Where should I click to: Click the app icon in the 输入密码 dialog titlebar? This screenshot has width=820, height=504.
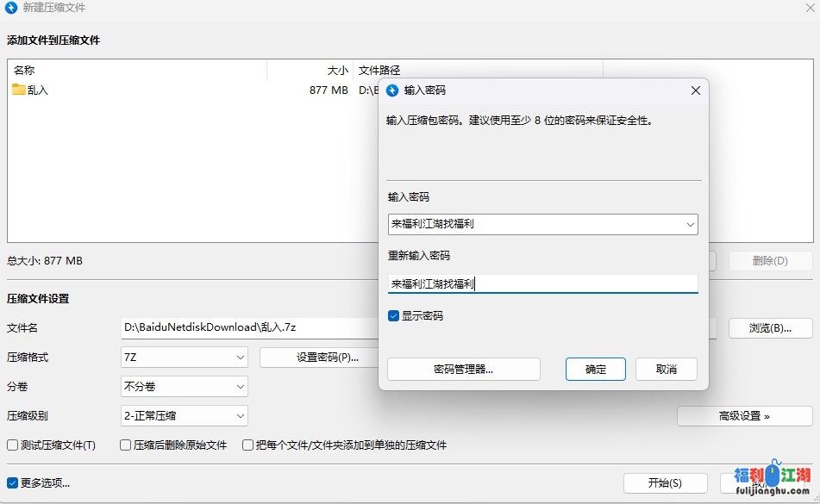(x=393, y=90)
